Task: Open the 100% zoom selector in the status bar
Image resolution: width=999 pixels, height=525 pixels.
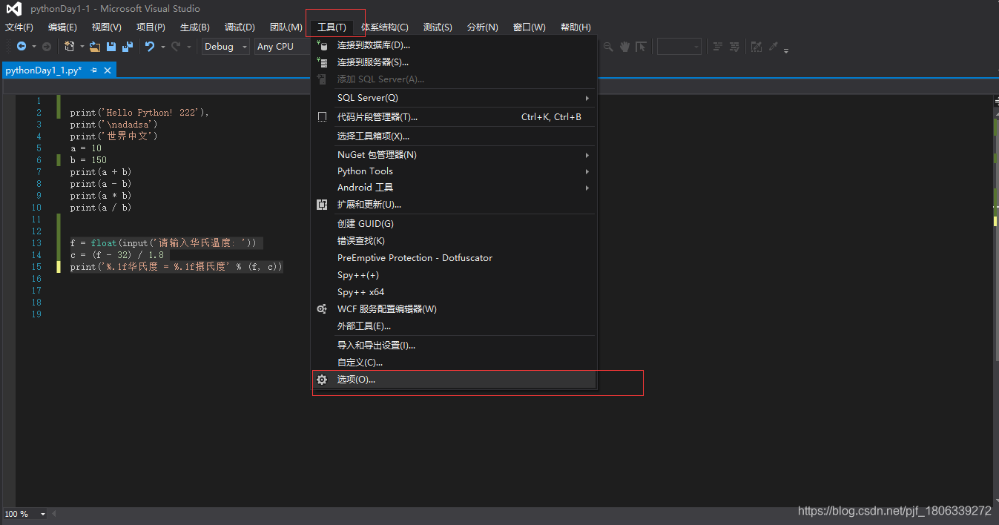Action: (x=22, y=513)
